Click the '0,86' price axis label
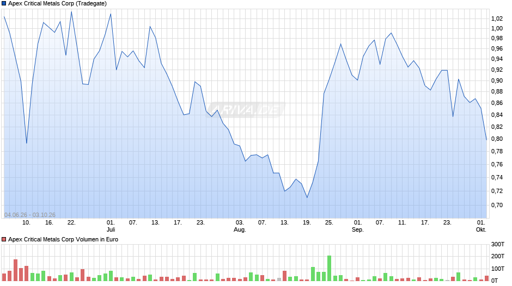Screen dimensions: 512x286 (497, 103)
